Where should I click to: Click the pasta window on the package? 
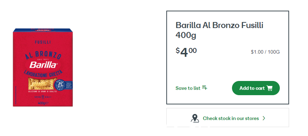41,83
